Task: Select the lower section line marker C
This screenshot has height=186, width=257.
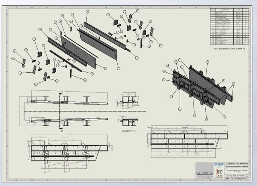Action: (61, 130)
